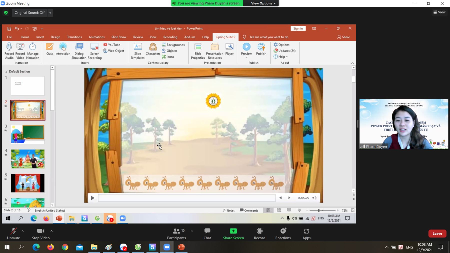Open the Original Sound dropdown arrow
450x253 pixels.
[x=50, y=13]
